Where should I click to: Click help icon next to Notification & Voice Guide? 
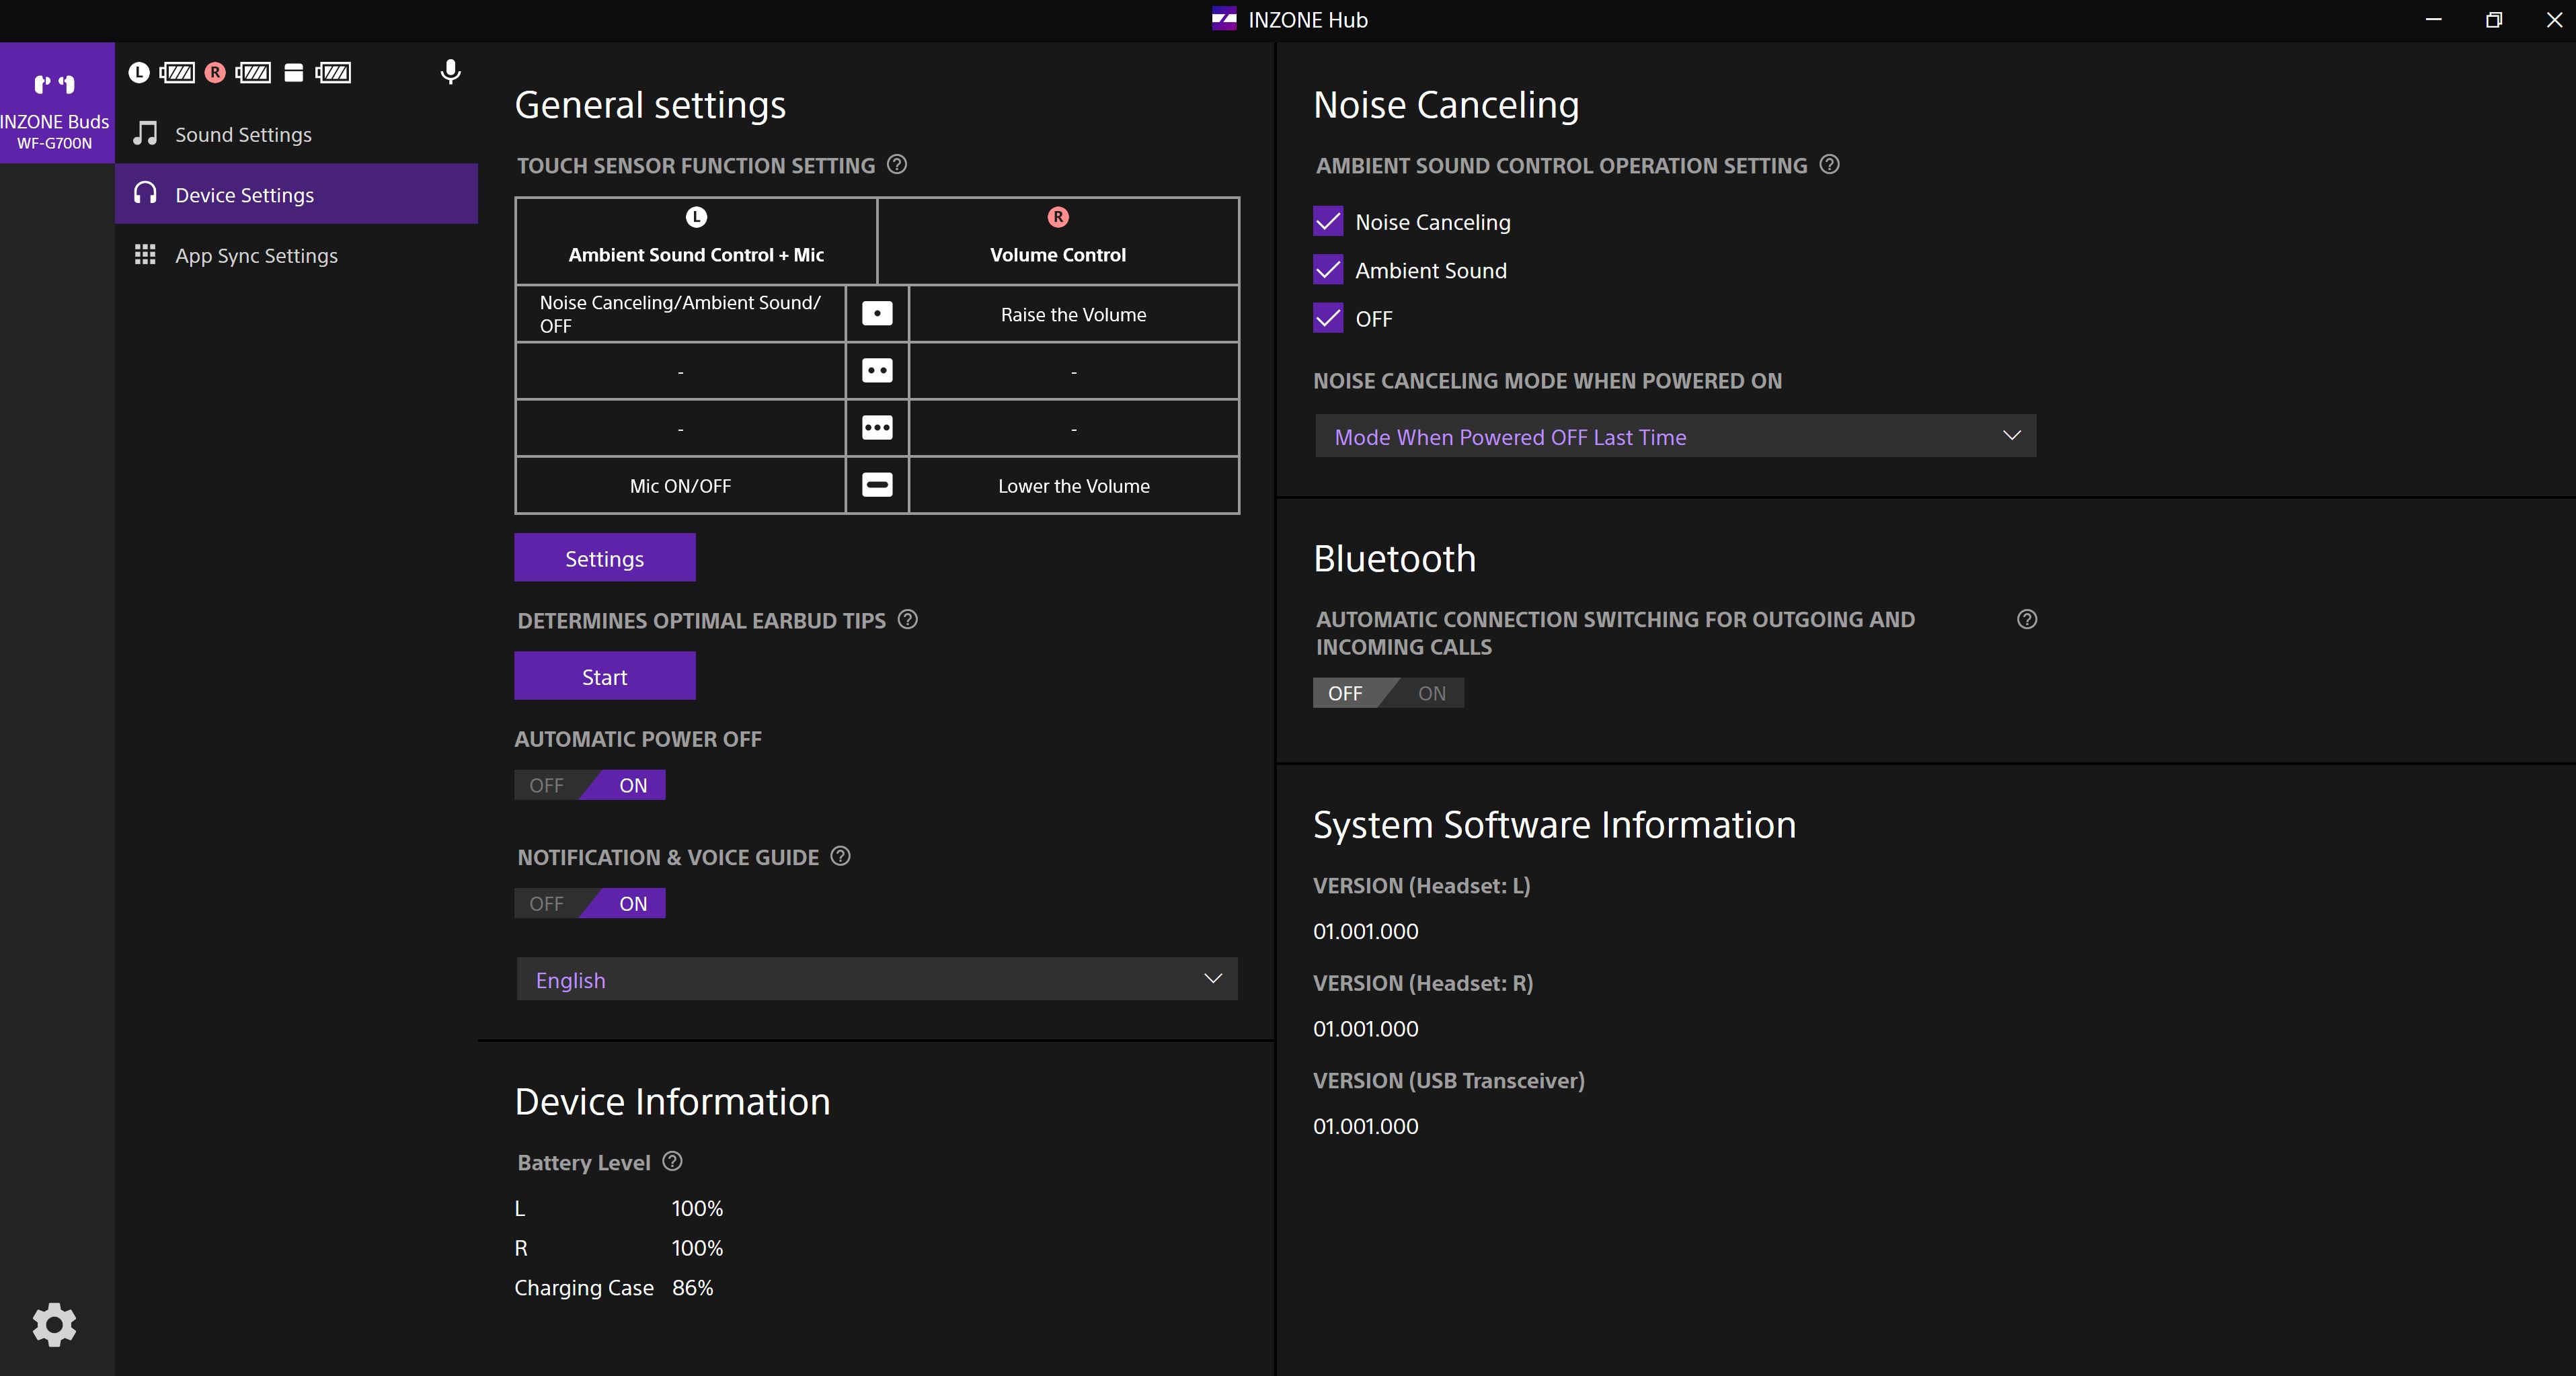point(840,856)
